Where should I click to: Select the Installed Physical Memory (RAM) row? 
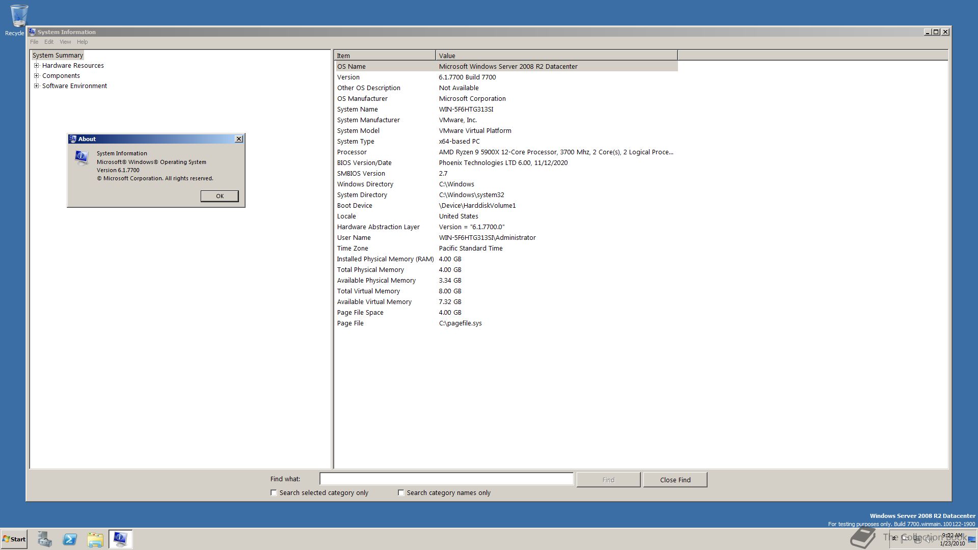[x=506, y=259]
